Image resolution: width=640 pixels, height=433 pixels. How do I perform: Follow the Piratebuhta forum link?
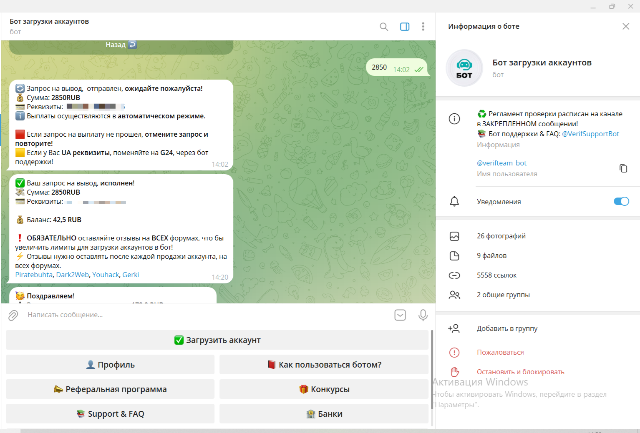(x=34, y=275)
